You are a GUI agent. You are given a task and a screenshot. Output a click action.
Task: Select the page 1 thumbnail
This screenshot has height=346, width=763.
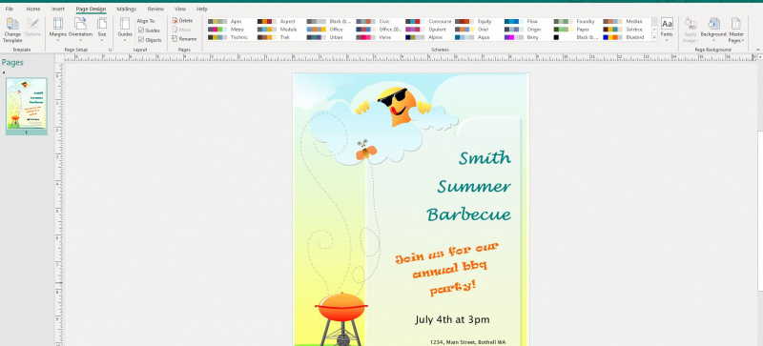point(27,105)
